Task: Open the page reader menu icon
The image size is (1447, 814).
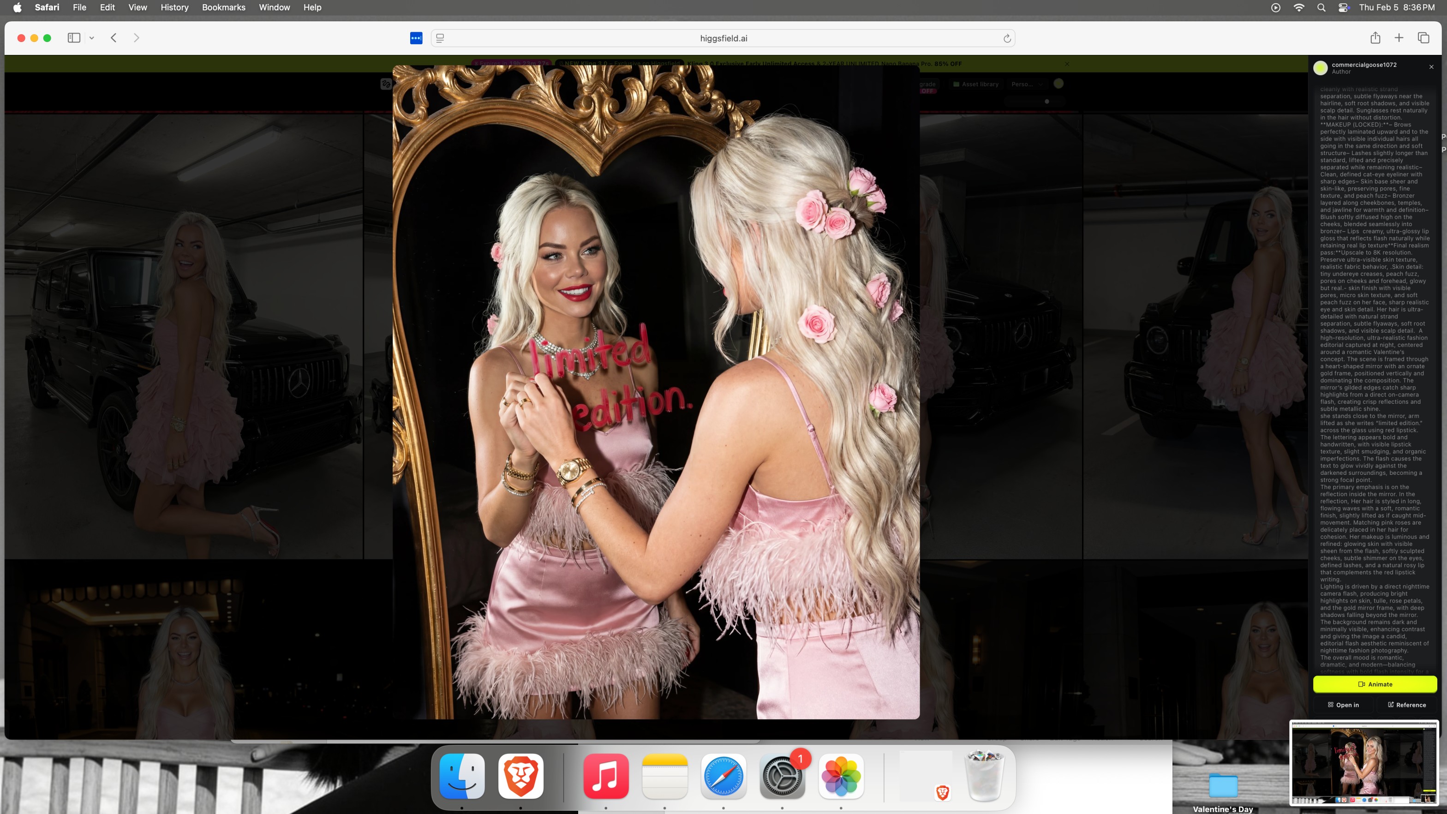Action: 440,38
